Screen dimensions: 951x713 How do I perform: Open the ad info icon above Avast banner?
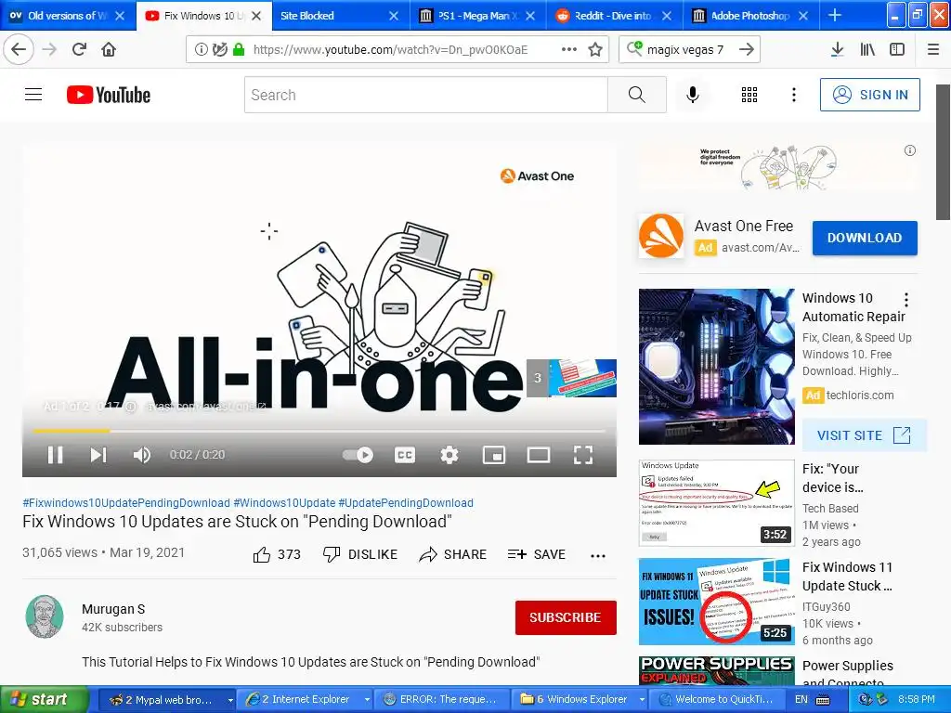[x=910, y=150]
